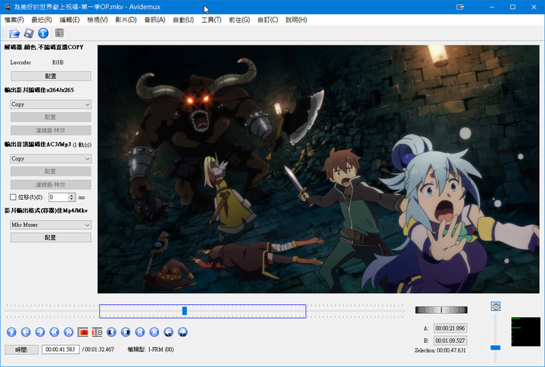This screenshot has height=367, width=545.
Task: Open the 影片(D) menu
Action: [126, 20]
